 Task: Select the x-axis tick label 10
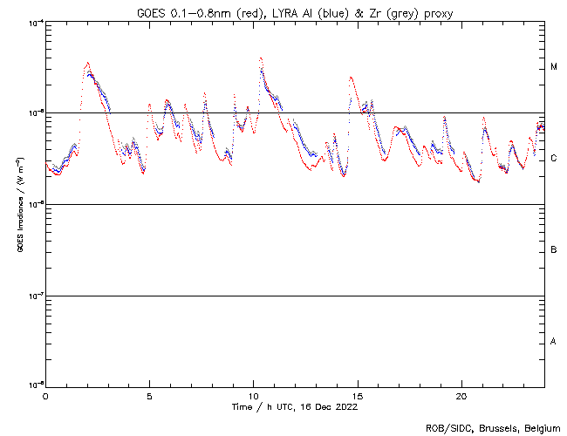point(253,395)
